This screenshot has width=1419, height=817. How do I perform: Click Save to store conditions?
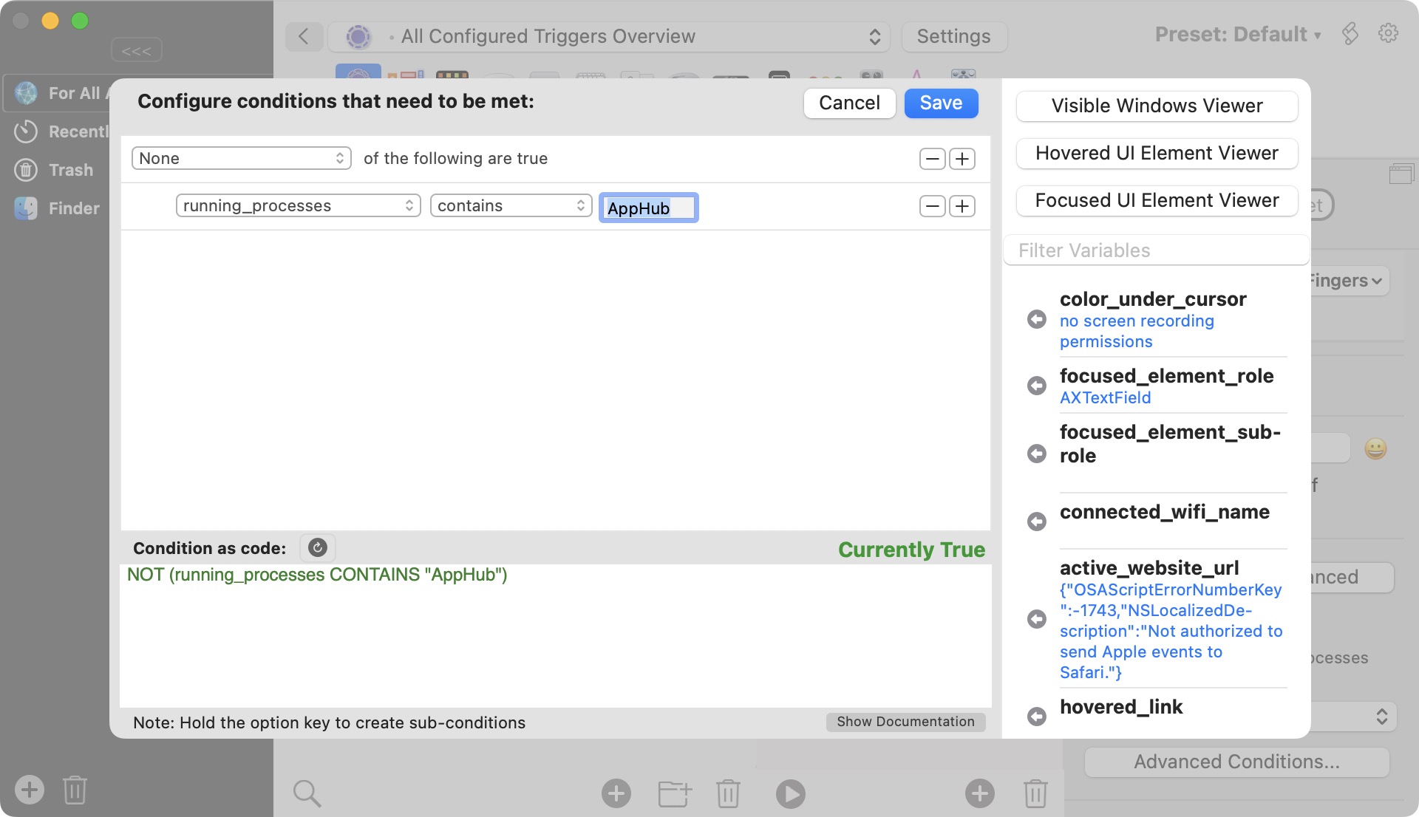point(941,103)
